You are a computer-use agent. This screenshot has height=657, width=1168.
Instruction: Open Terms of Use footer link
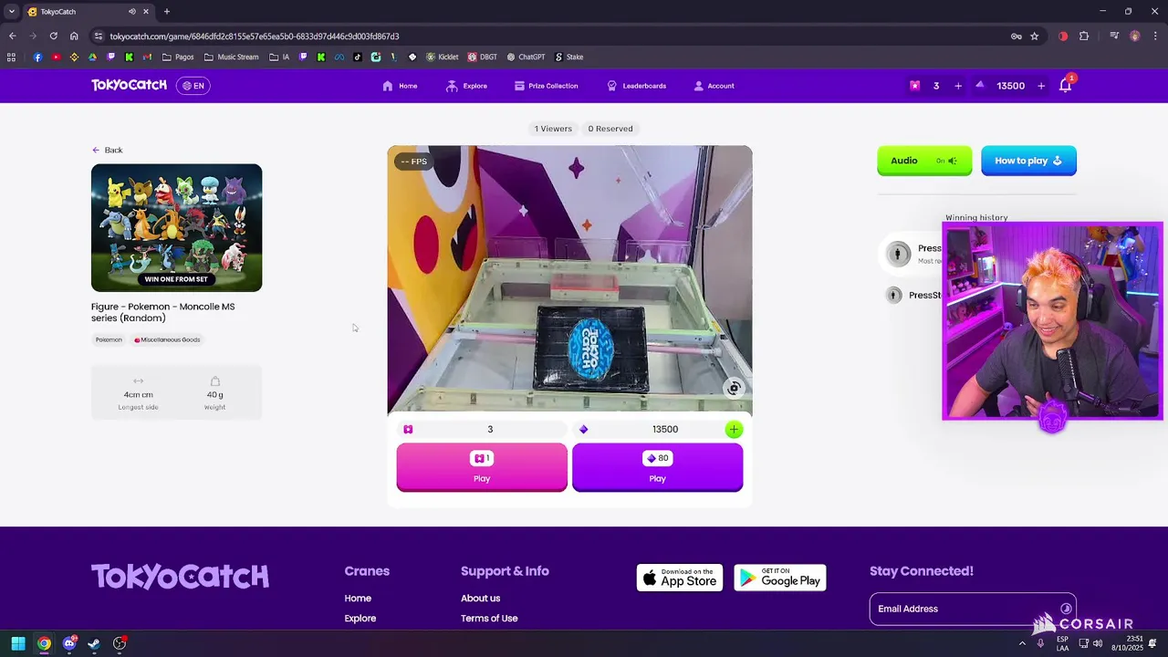489,619
